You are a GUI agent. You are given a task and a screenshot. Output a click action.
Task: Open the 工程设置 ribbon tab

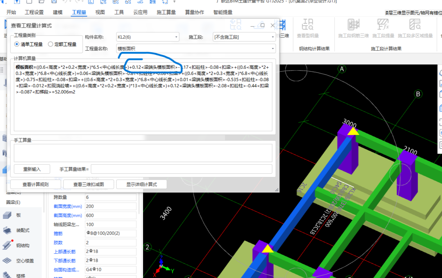pyautogui.click(x=34, y=12)
